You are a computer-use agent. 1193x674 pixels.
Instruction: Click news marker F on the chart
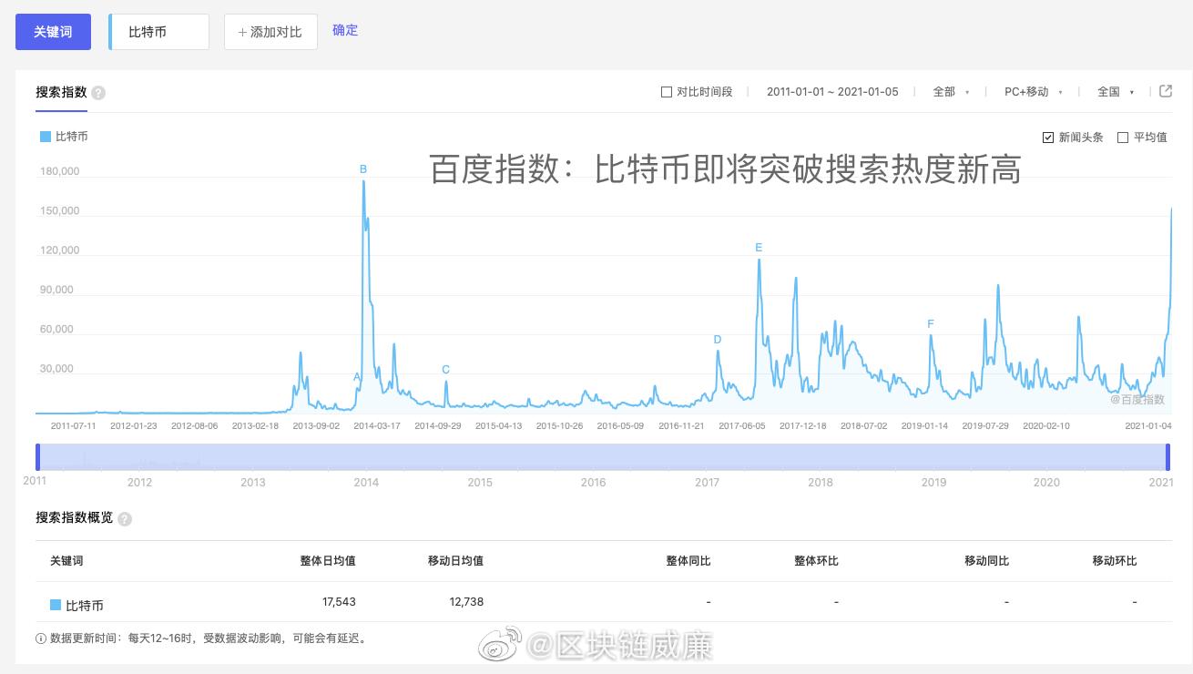[x=931, y=324]
